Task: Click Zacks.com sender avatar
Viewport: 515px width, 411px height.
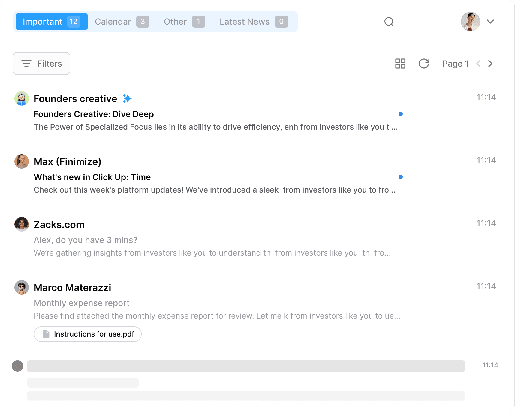Action: pyautogui.click(x=22, y=224)
